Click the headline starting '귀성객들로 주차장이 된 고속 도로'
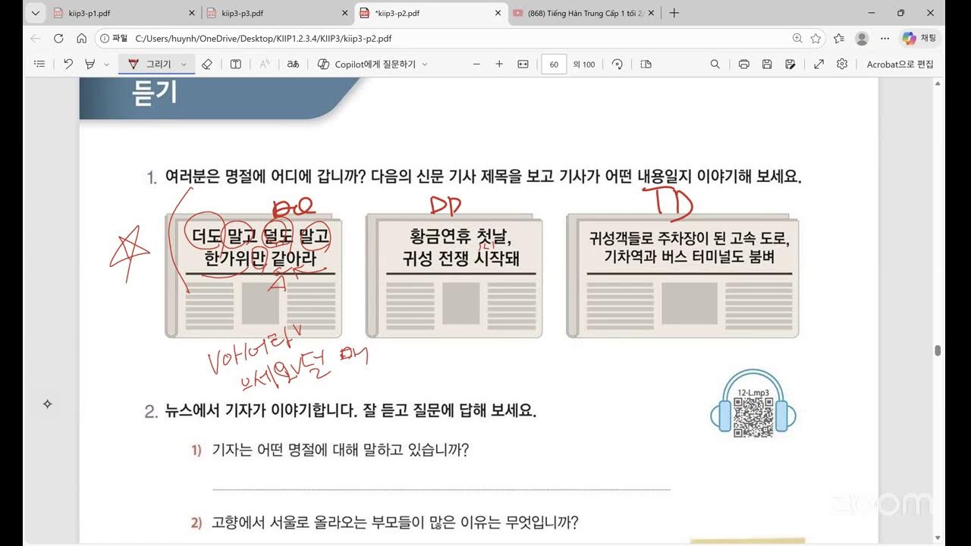971x546 pixels. click(689, 248)
